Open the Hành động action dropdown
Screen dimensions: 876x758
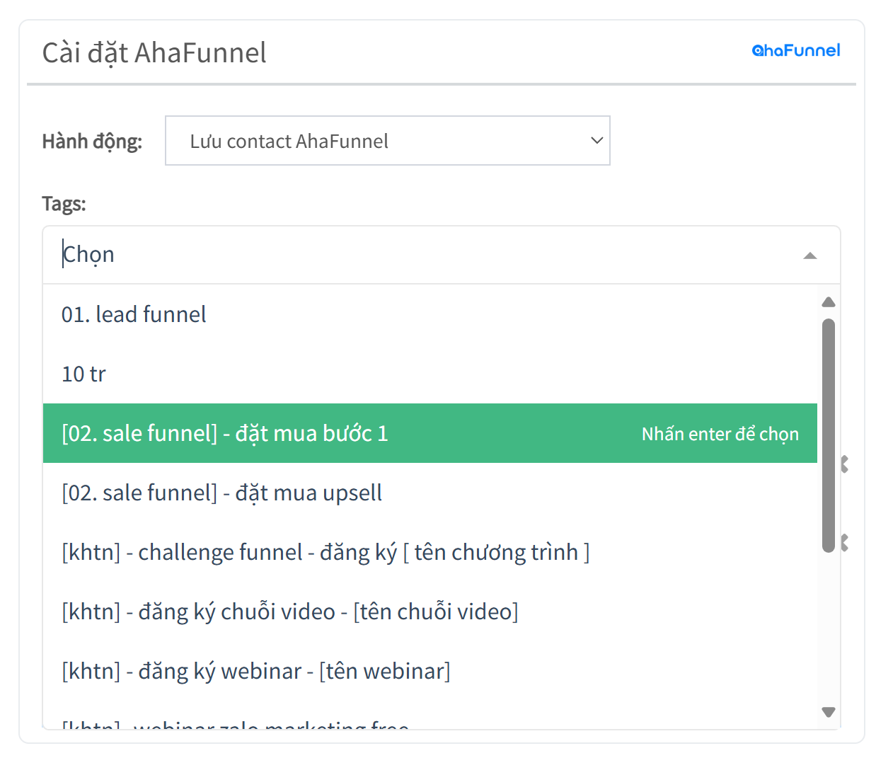tap(388, 141)
